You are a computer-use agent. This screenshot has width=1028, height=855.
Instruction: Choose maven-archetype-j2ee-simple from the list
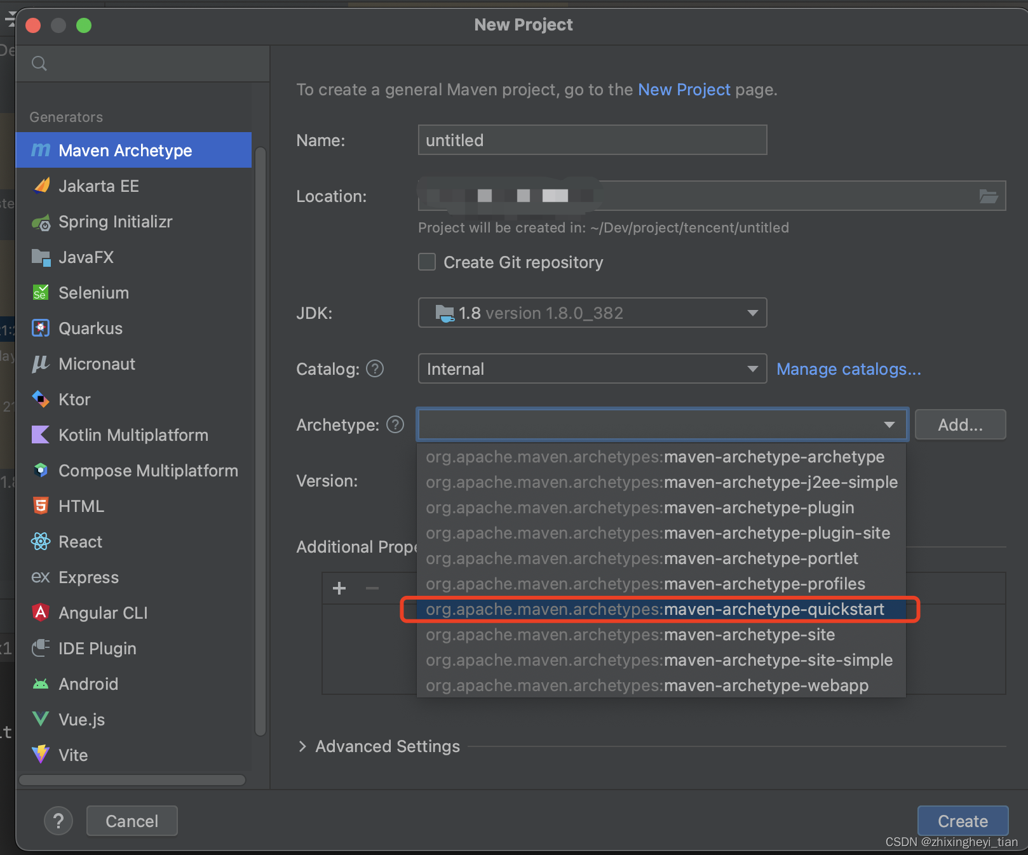point(661,483)
